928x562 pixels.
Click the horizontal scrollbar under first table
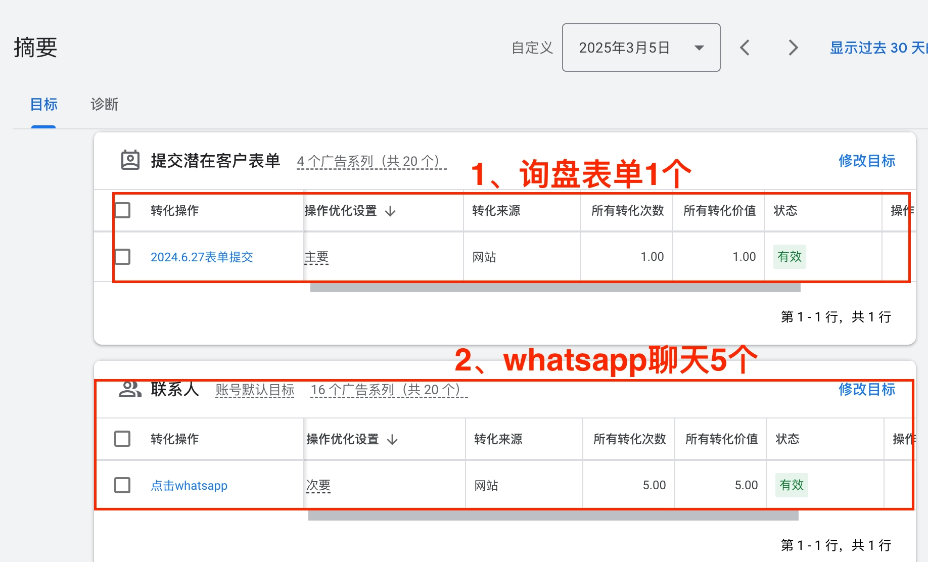click(555, 288)
